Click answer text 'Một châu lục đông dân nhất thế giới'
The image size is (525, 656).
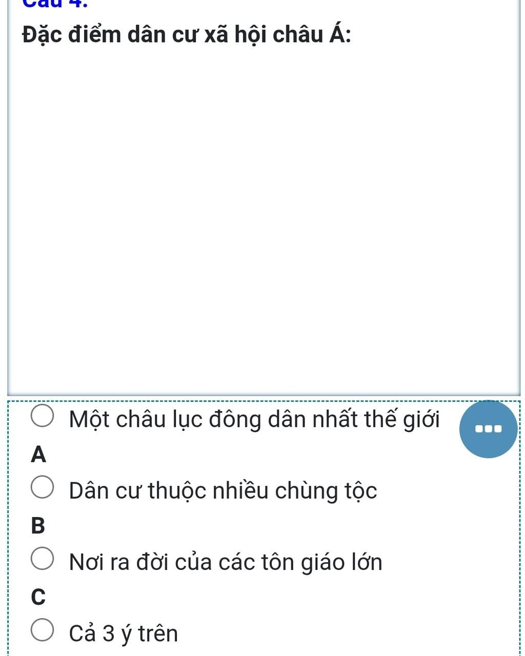[254, 420]
